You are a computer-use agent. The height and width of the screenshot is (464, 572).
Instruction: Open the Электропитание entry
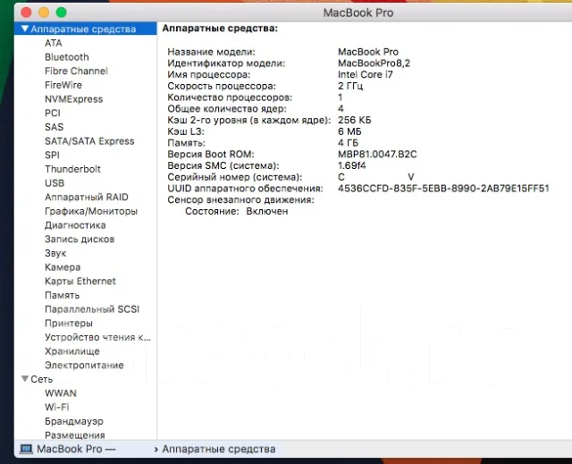tap(84, 365)
